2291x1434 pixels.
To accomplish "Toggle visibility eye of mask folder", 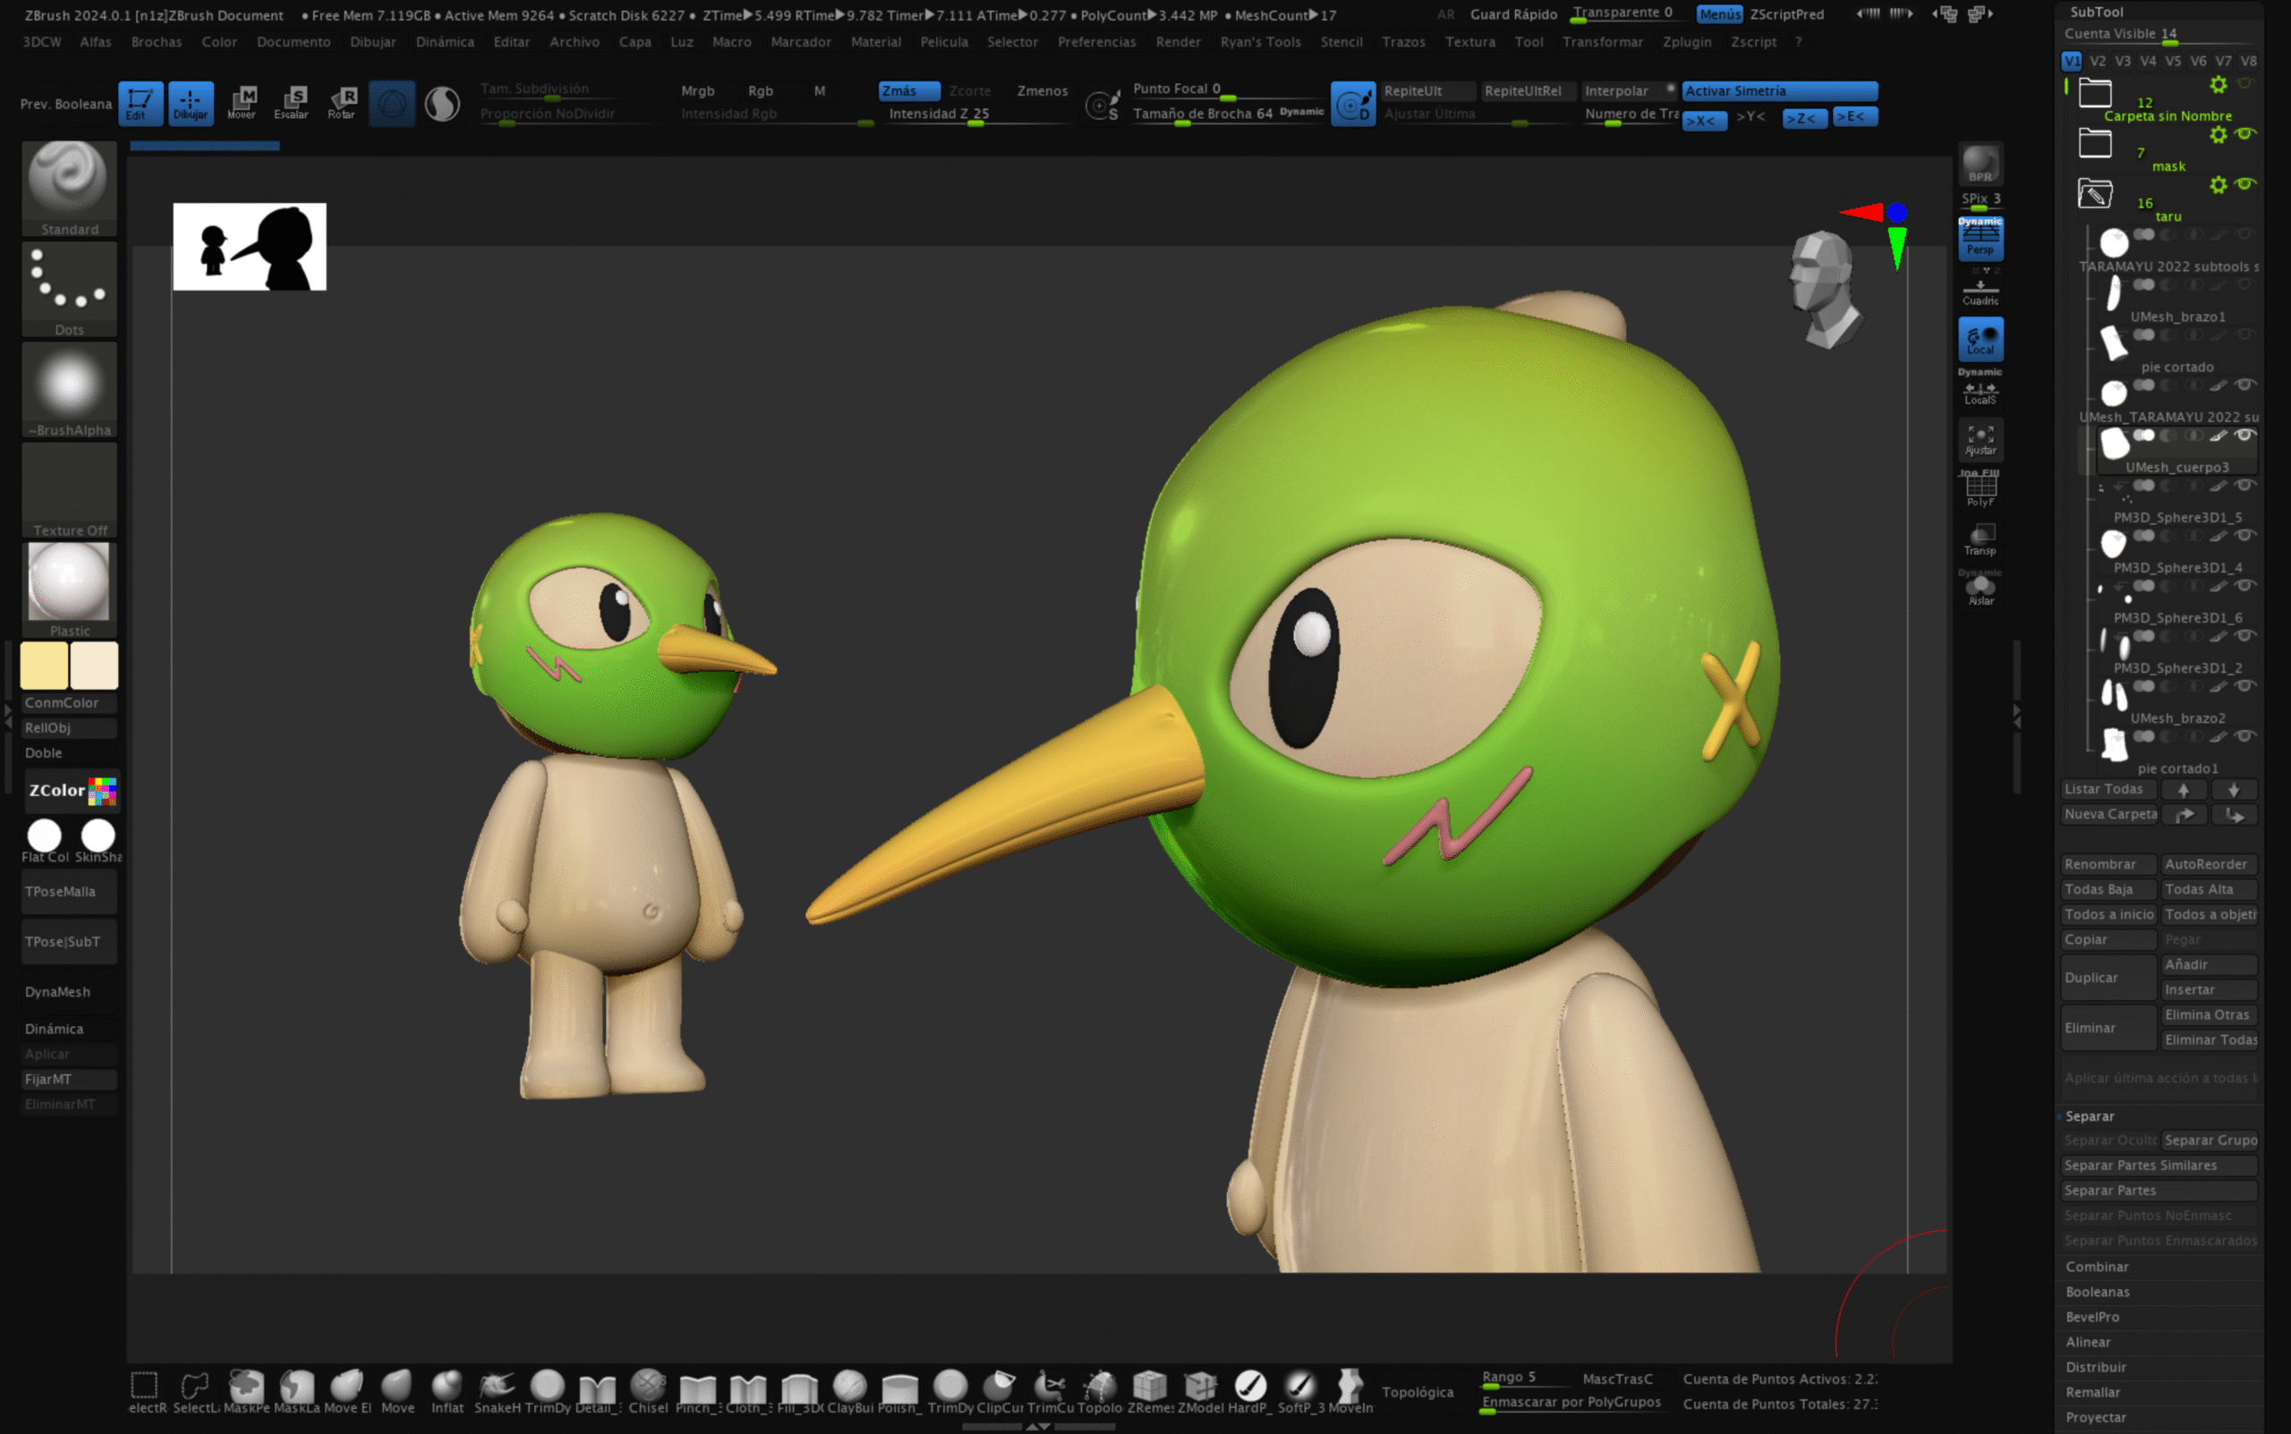I will tap(2244, 133).
